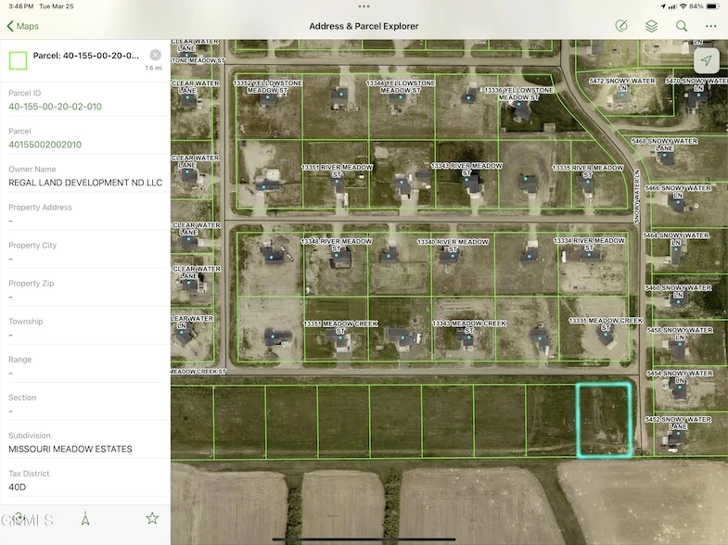Viewport: 728px width, 545px height.
Task: Tap the markup/measure circle icon
Action: pyautogui.click(x=620, y=26)
